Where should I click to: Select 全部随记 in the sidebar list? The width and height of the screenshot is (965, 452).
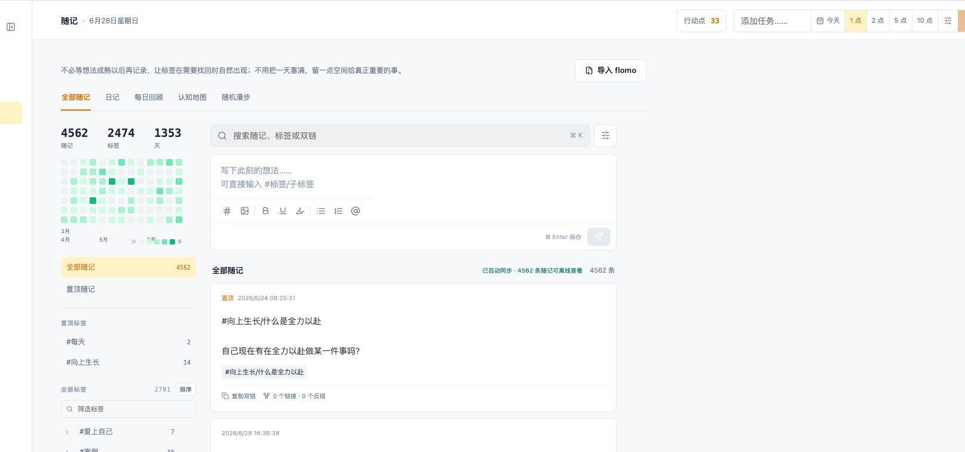128,267
